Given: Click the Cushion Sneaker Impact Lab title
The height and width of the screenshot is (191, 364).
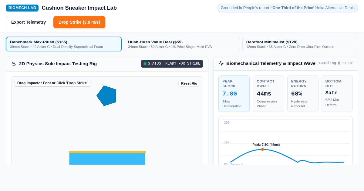Looking at the screenshot, I should click(79, 8).
